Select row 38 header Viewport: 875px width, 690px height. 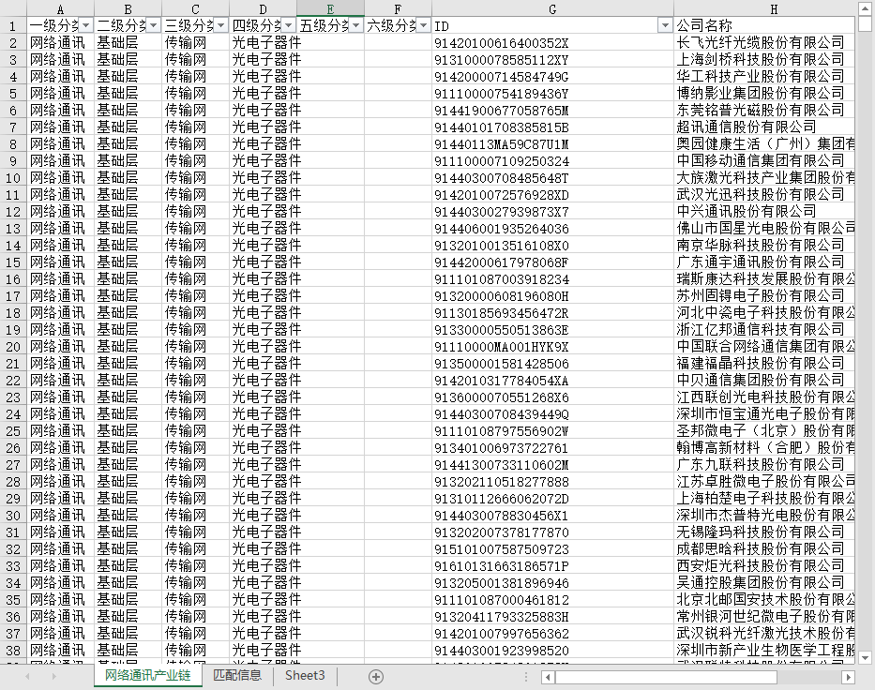[x=13, y=651]
